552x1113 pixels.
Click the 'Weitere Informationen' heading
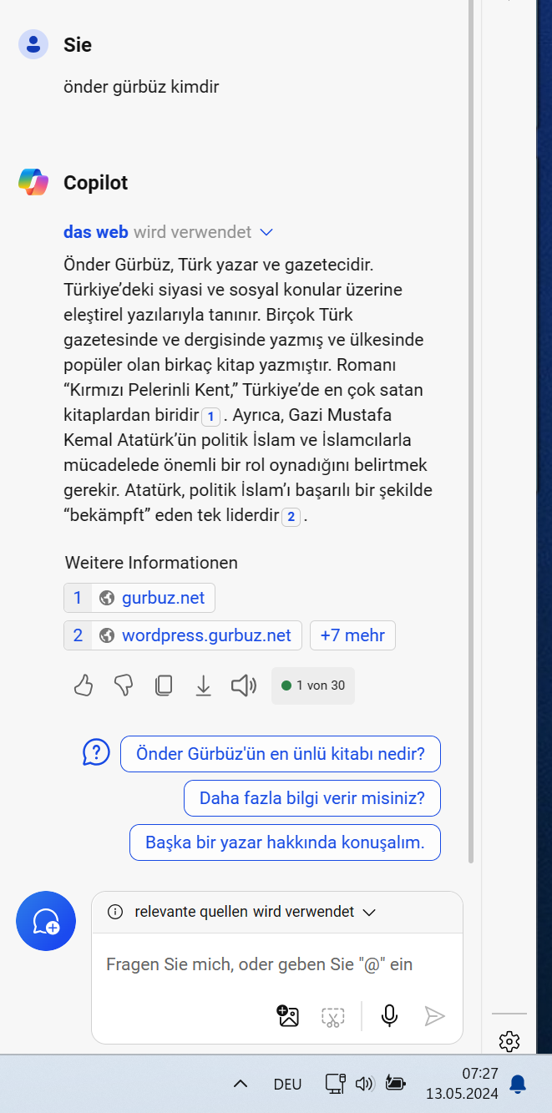point(151,562)
